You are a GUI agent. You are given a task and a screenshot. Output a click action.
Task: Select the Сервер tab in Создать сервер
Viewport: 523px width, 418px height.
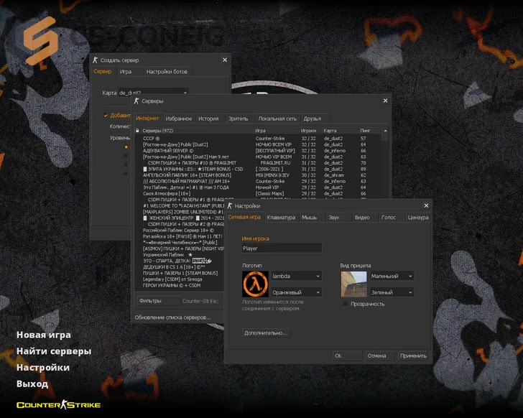[103, 71]
